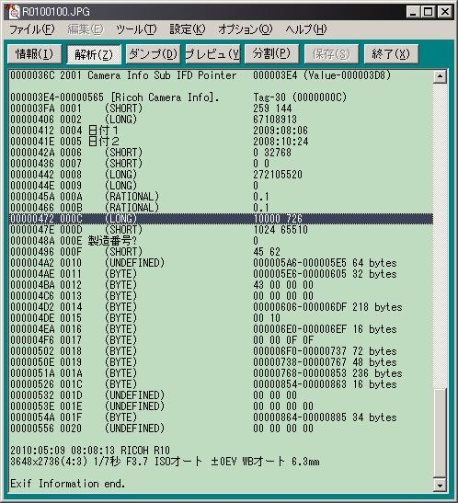Open the ファイル(F) menu

click(x=31, y=29)
